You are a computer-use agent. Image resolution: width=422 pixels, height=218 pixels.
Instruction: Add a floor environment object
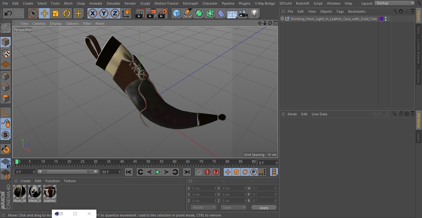(232, 14)
